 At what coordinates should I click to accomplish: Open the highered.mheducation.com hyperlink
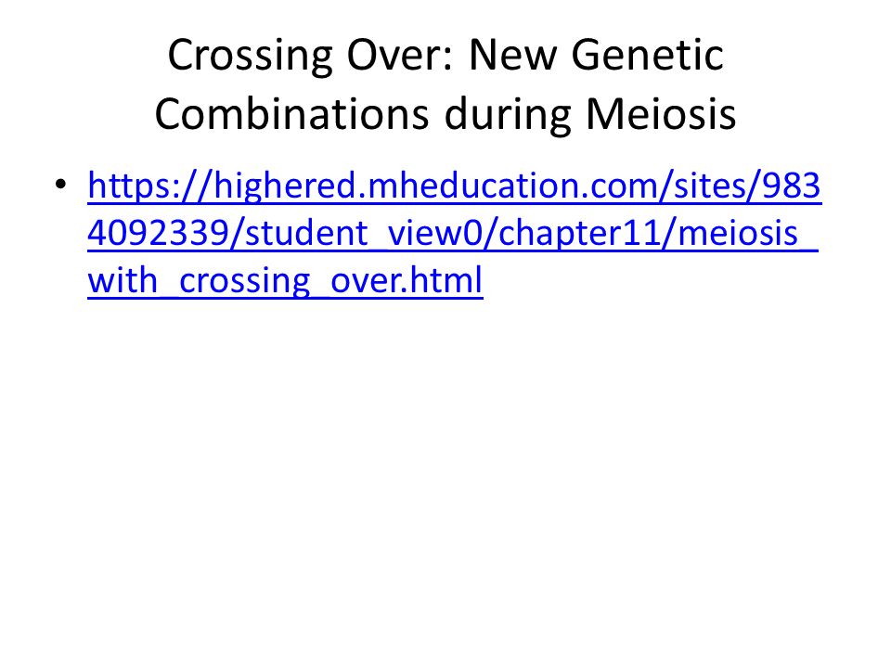(x=455, y=233)
